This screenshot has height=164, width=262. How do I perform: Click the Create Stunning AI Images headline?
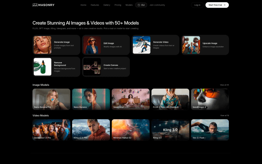tap(85, 23)
